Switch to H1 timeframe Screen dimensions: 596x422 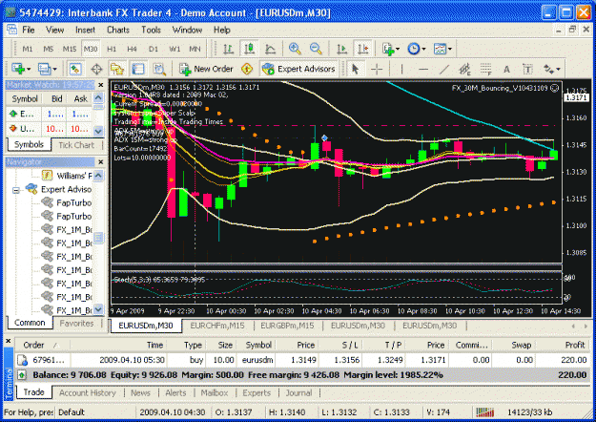(112, 49)
